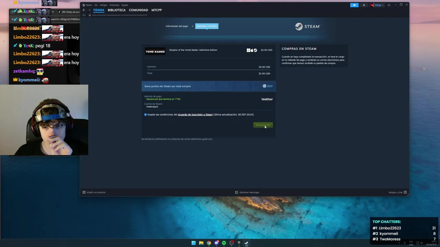Click the add product plus icon

84,192
